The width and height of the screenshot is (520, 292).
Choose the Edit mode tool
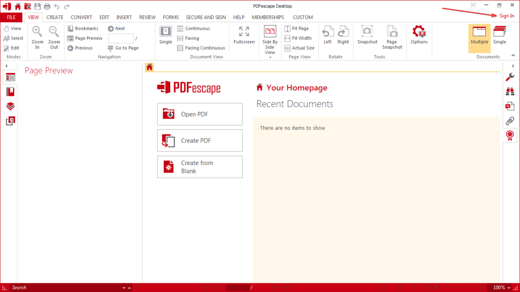[11, 48]
